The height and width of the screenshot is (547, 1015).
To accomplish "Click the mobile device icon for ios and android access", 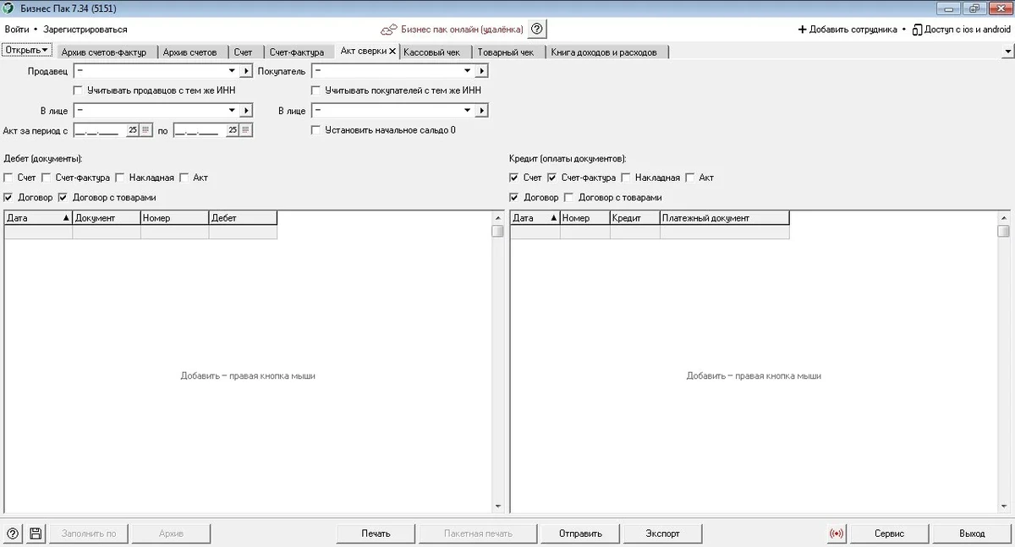I will (x=917, y=30).
